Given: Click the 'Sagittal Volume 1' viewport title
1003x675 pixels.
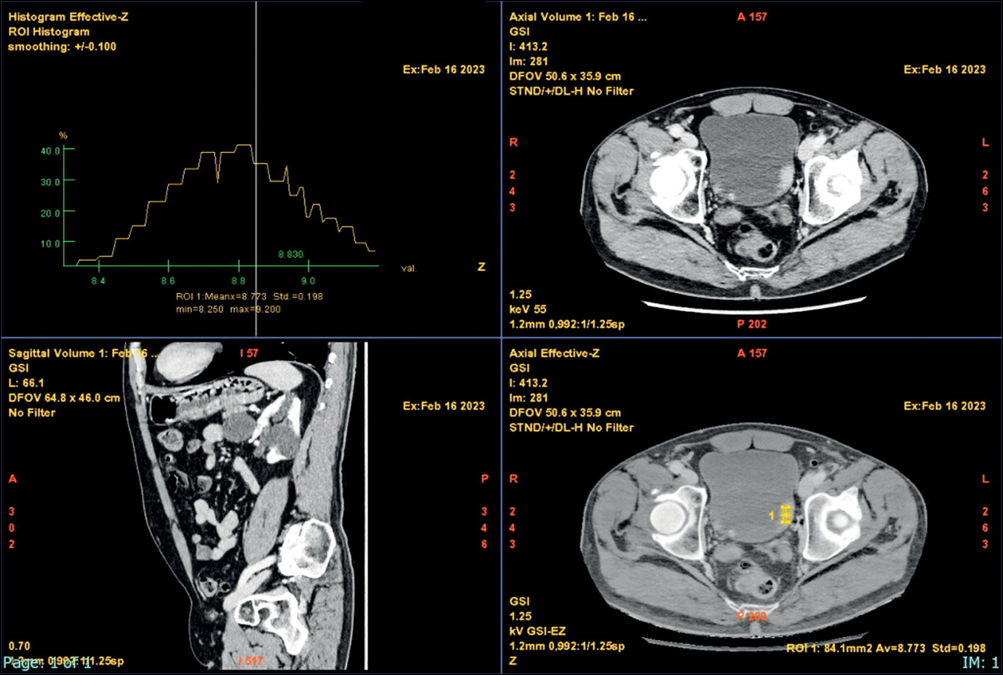Looking at the screenshot, I should tap(78, 354).
